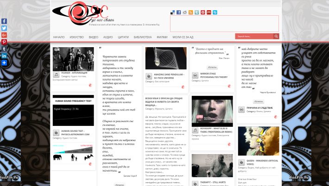
Task: Open the БИБЛИОТЕКА menu item
Action: 142,37
